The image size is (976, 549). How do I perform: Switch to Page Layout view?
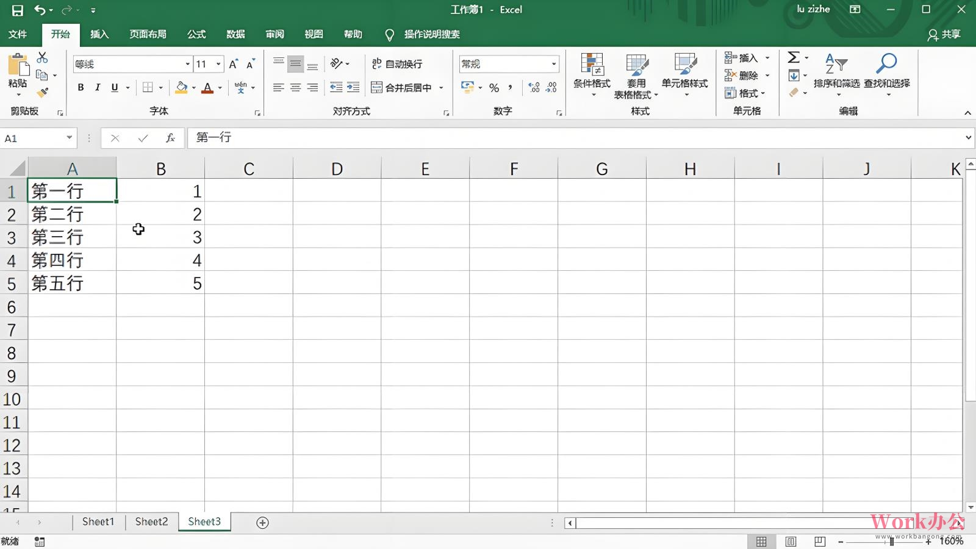[x=791, y=542]
